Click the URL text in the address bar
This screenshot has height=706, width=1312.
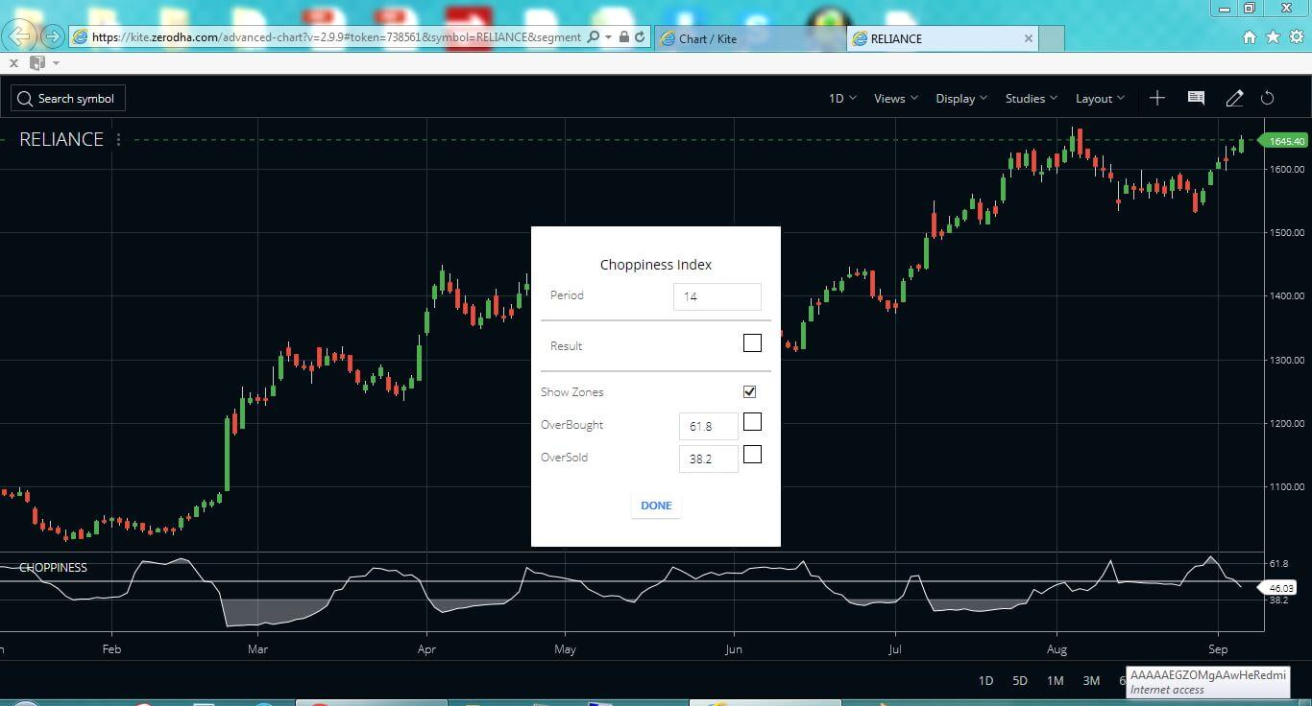click(336, 37)
